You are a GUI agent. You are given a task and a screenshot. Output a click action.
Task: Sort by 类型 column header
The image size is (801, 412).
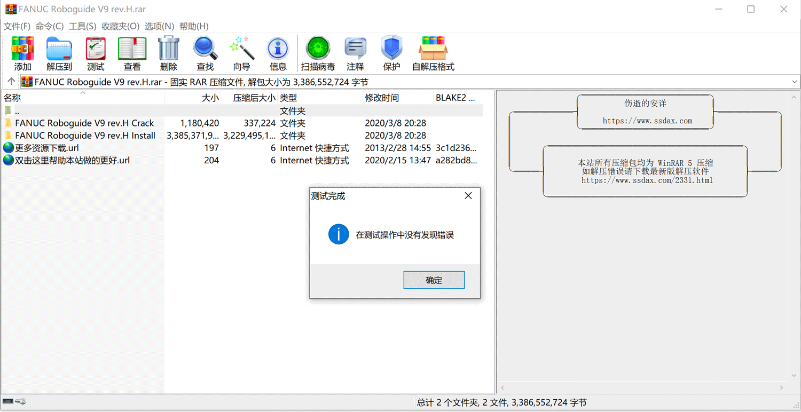pyautogui.click(x=320, y=98)
